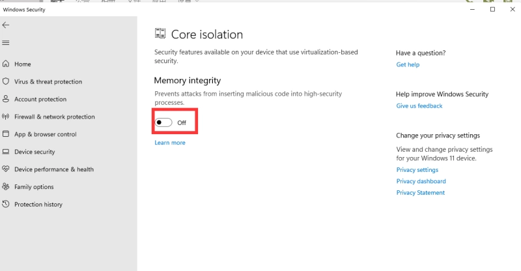Click Give us feedback link
Image resolution: width=521 pixels, height=271 pixels.
click(419, 106)
